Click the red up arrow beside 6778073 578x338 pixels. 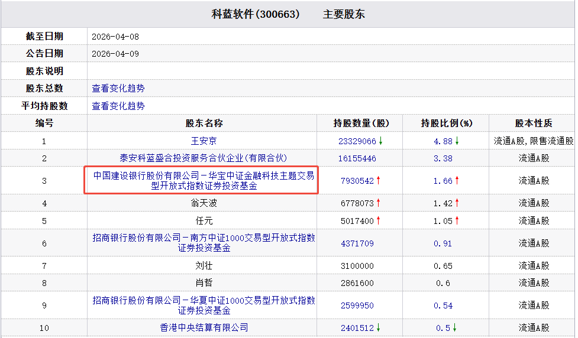point(378,203)
